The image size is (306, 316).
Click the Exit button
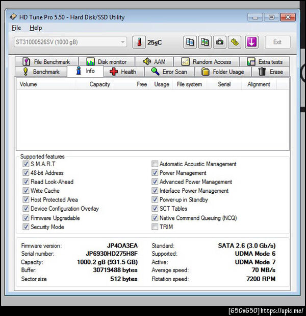(x=277, y=42)
